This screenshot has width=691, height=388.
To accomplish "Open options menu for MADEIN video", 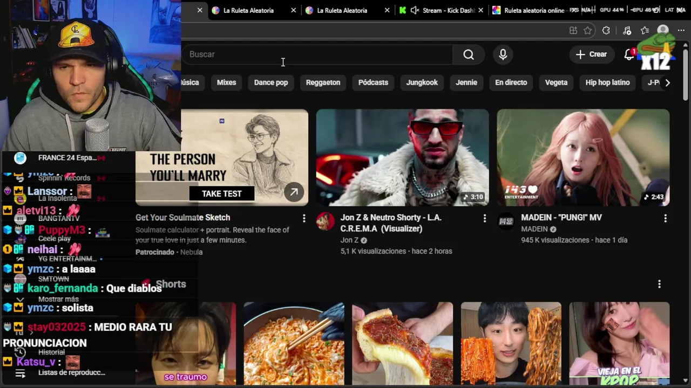I will point(665,218).
